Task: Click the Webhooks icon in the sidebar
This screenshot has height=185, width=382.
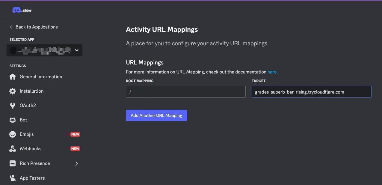Action: coord(13,149)
